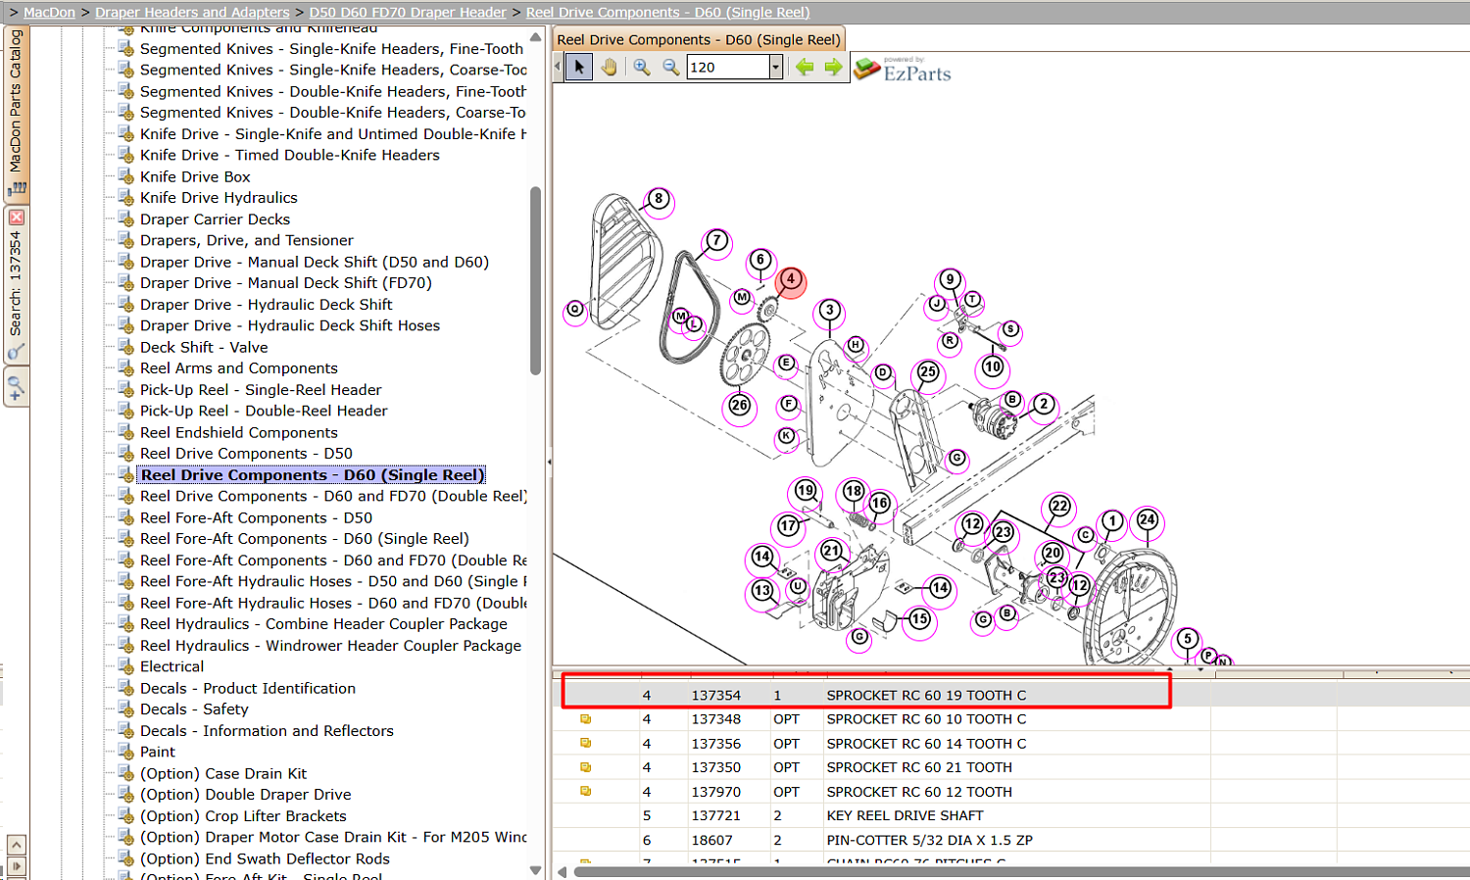Select PIN-COTTER 5/32 DIA X 1.5 ZP row
The image size is (1470, 880).
[1011, 840]
